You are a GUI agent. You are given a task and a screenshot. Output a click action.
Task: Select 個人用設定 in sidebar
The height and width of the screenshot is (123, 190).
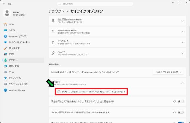pyautogui.click(x=23, y=48)
